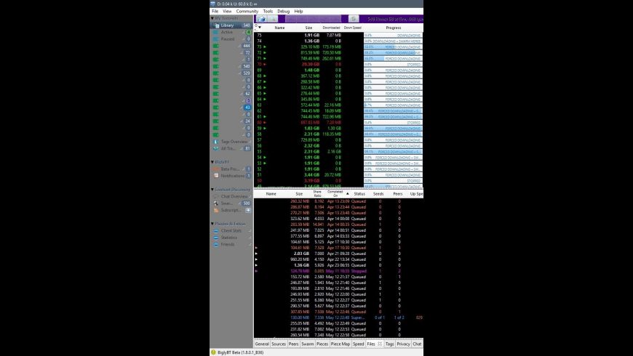Image resolution: width=633 pixels, height=356 pixels.
Task: Open the View menu
Action: pos(227,12)
